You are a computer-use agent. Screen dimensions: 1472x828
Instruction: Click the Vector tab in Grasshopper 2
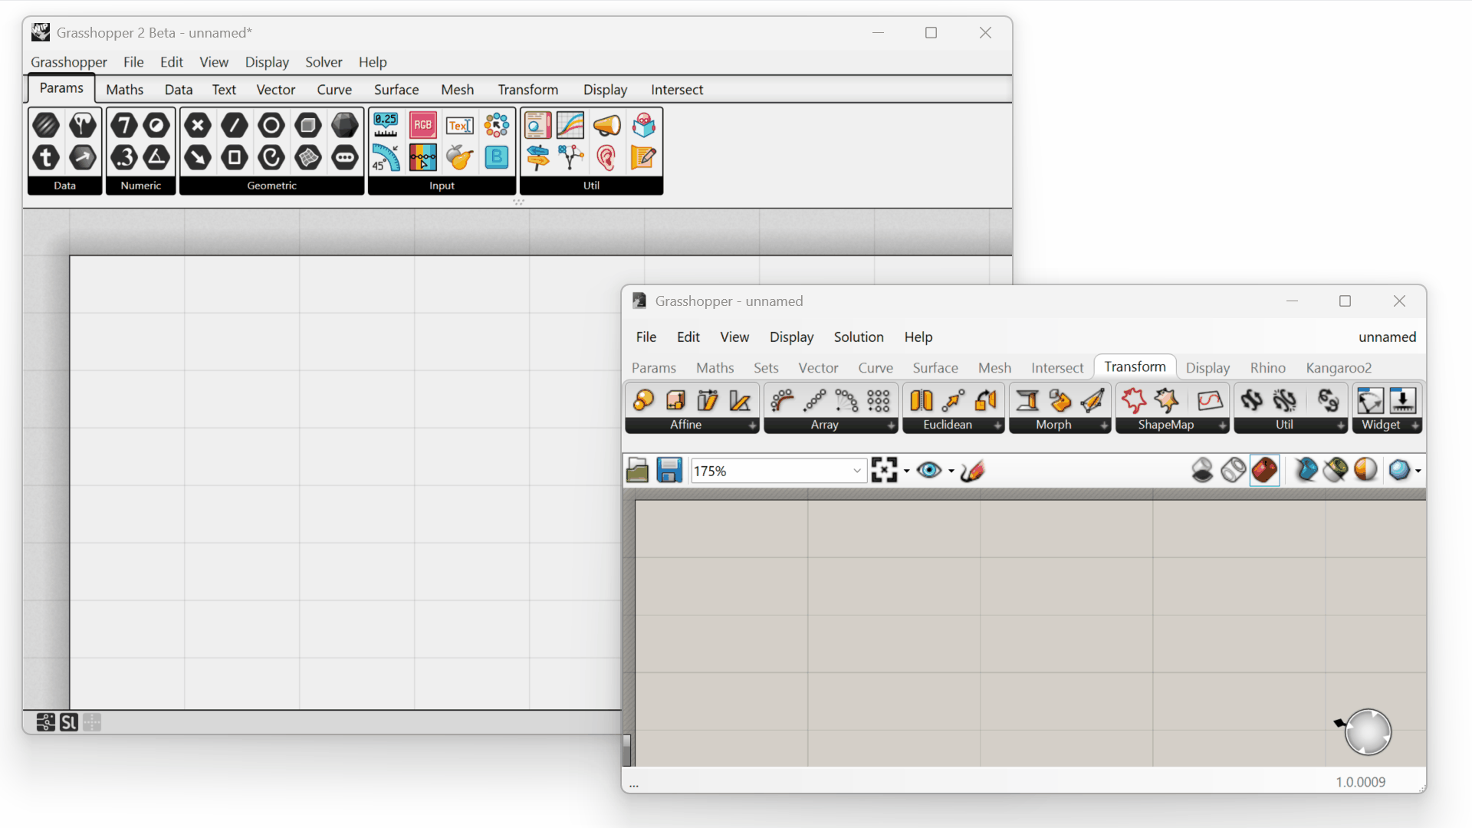(276, 90)
